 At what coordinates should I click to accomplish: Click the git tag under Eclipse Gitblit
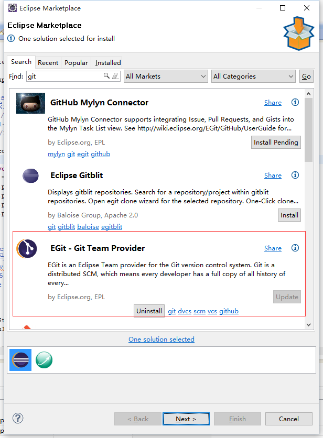pos(51,227)
